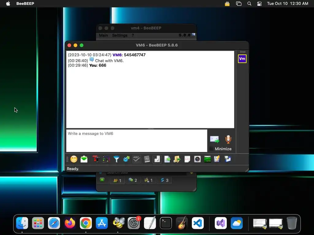Click the message text '545467747'
The width and height of the screenshot is (314, 235).
(135, 55)
